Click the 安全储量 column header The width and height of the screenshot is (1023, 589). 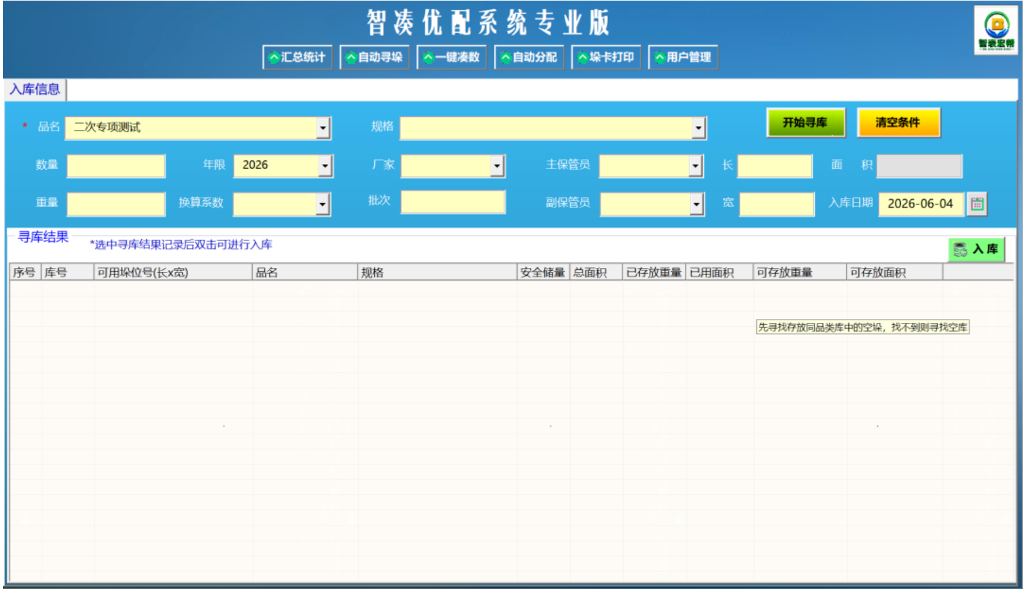pyautogui.click(x=543, y=272)
